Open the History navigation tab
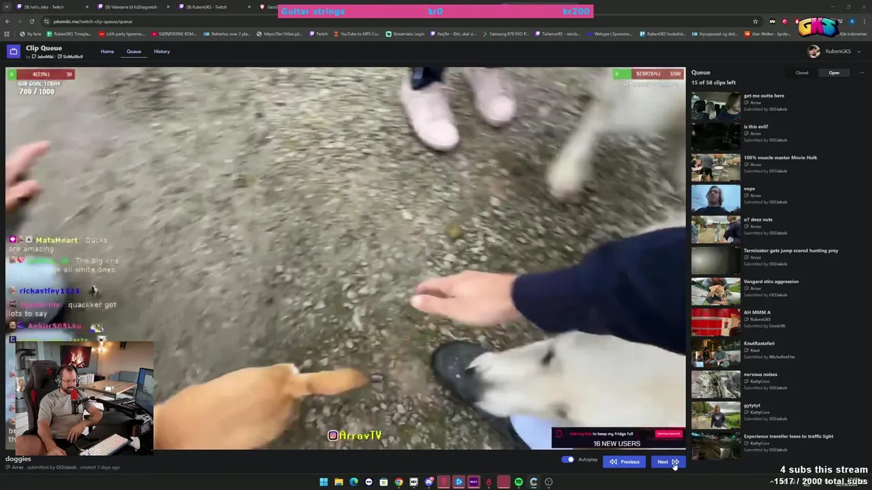The width and height of the screenshot is (872, 490). (161, 52)
